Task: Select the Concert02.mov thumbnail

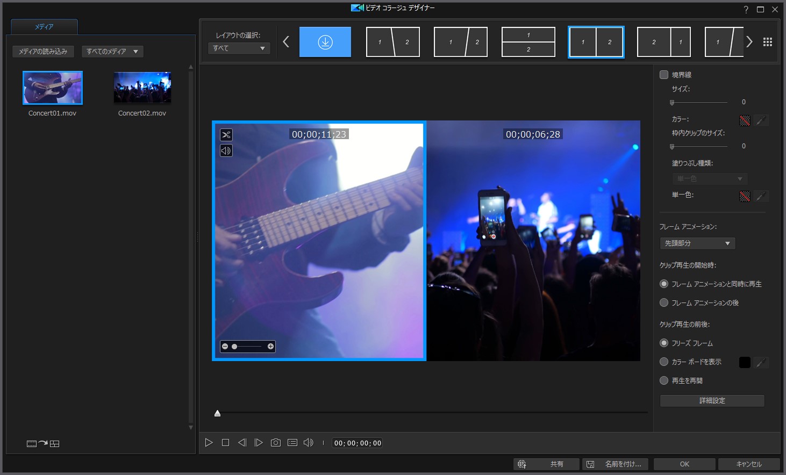Action: pos(142,88)
